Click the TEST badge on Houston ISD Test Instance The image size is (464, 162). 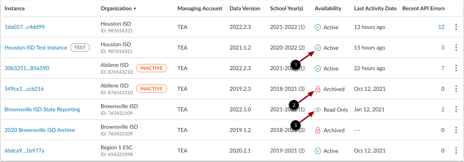tap(80, 48)
